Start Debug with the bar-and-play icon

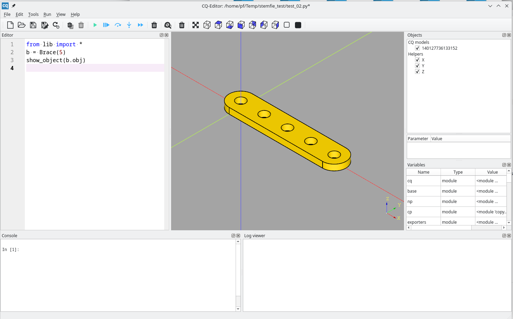(106, 25)
